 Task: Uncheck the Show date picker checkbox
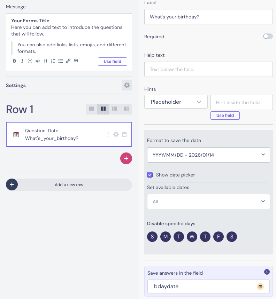[x=150, y=175]
